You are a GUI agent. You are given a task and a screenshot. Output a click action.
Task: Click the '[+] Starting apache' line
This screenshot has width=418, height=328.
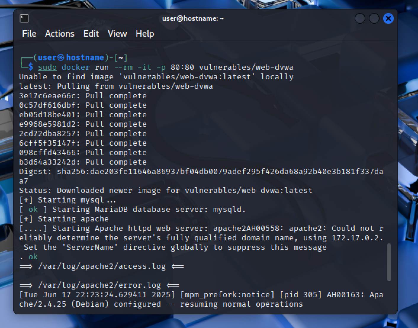click(x=64, y=219)
